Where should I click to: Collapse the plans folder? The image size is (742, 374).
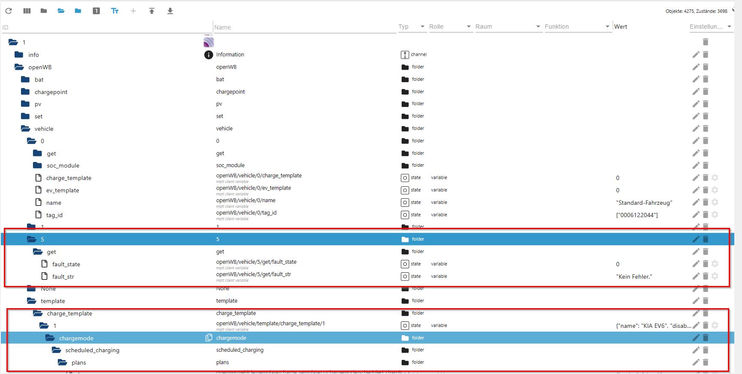tap(63, 362)
